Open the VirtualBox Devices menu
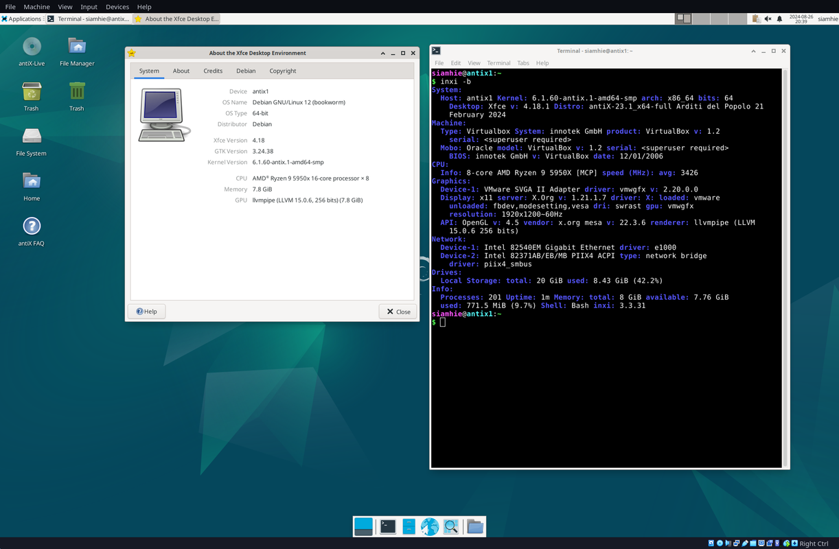Image resolution: width=839 pixels, height=549 pixels. pos(117,6)
